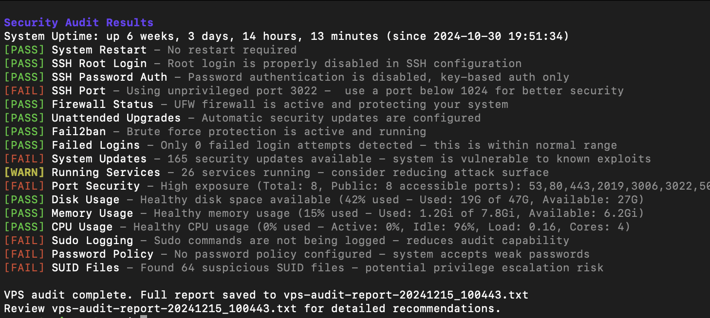Click the FAIL tag beside SSH Port

(x=24, y=90)
